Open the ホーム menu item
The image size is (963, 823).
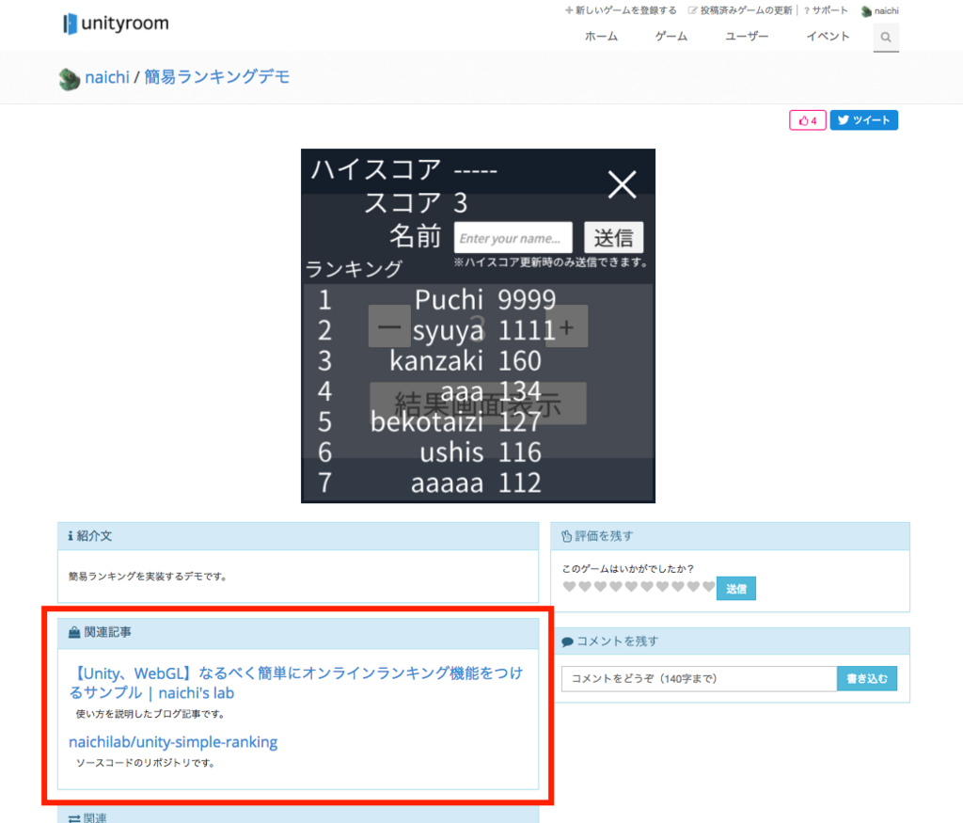pyautogui.click(x=601, y=37)
